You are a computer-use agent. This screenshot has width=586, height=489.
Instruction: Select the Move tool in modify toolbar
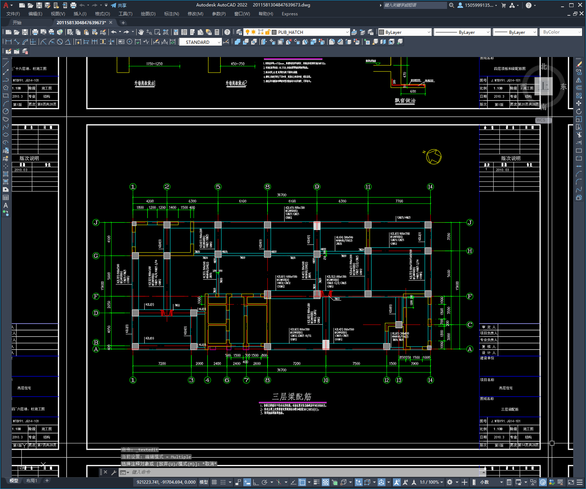pos(579,103)
